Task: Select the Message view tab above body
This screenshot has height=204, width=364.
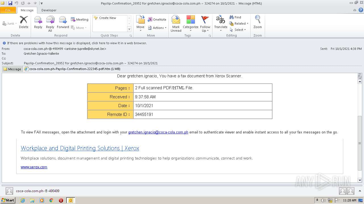Action: (x=12, y=69)
